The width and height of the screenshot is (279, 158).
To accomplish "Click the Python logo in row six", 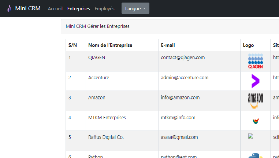I will (x=256, y=155).
